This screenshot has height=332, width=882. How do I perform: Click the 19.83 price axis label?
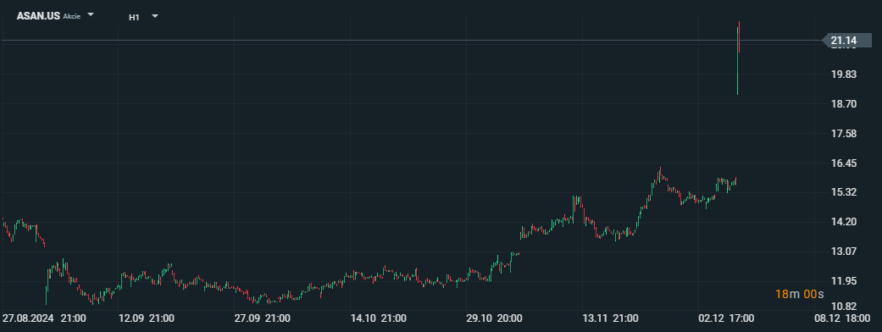(x=843, y=75)
